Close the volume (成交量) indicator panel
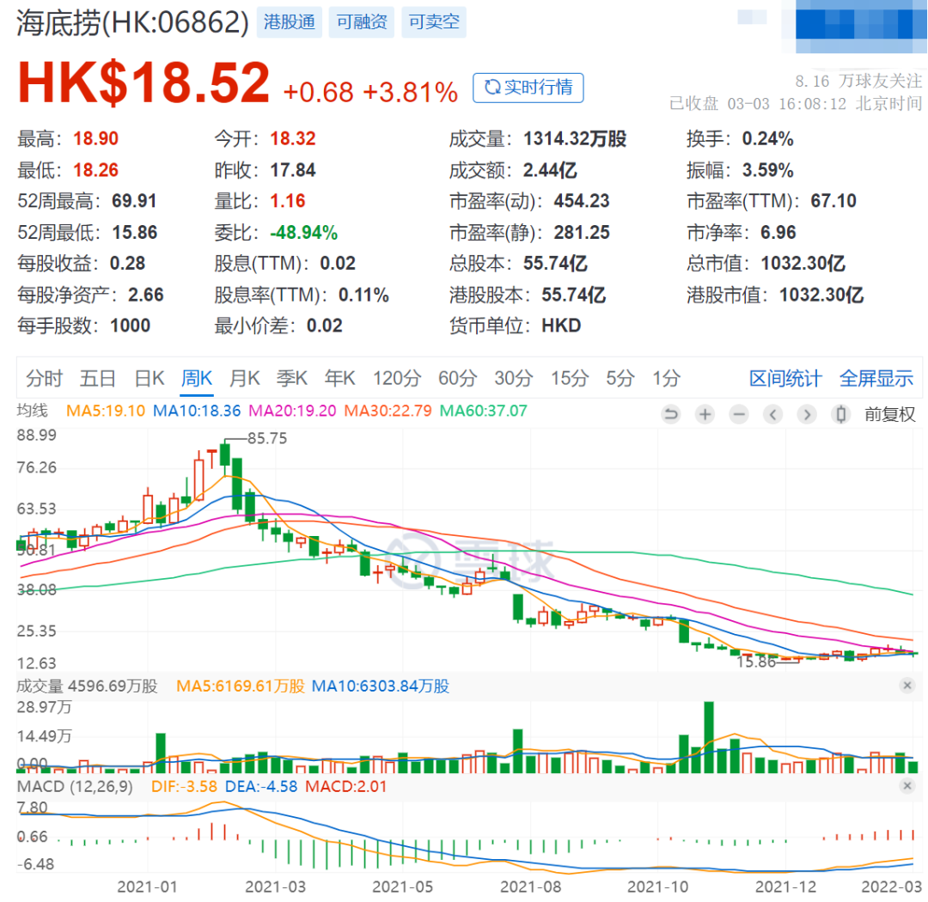This screenshot has height=902, width=928. 907,686
